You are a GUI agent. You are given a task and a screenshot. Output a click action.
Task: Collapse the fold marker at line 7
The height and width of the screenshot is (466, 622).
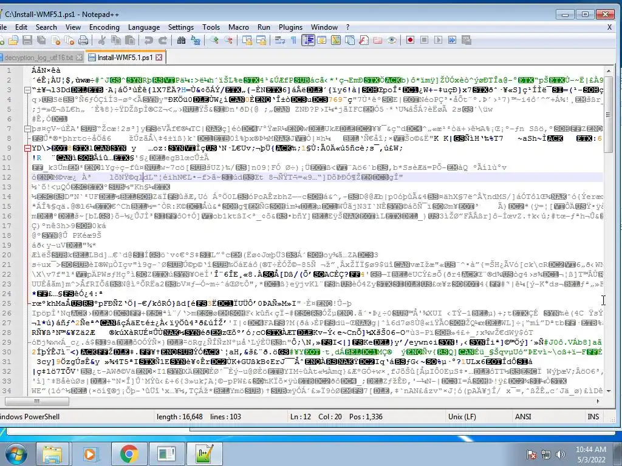pyautogui.click(x=27, y=129)
